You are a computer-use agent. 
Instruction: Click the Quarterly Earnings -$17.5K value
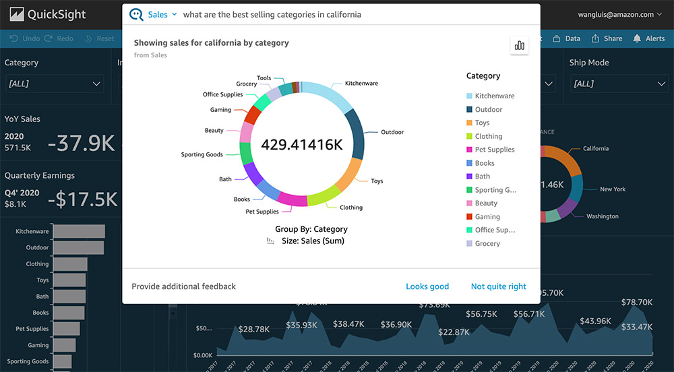point(82,199)
